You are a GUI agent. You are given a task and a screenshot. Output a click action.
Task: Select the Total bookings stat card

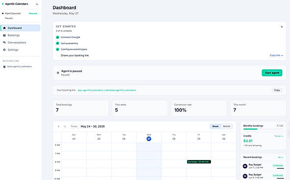pos(80,108)
